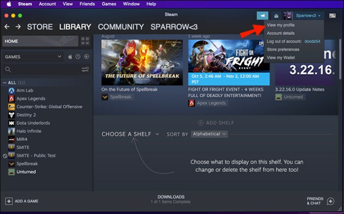The image size is (344, 214).
Task: Open the Help menu
Action: 151,4
